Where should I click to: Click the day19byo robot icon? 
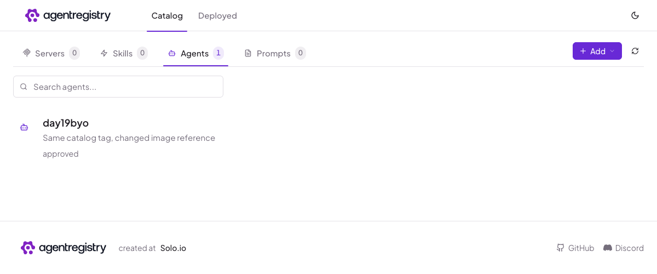point(24,127)
